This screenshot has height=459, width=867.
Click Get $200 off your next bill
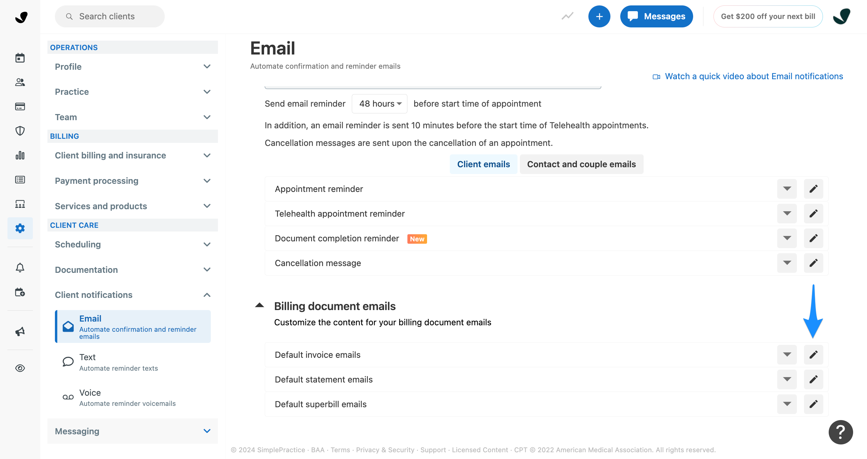coord(768,16)
